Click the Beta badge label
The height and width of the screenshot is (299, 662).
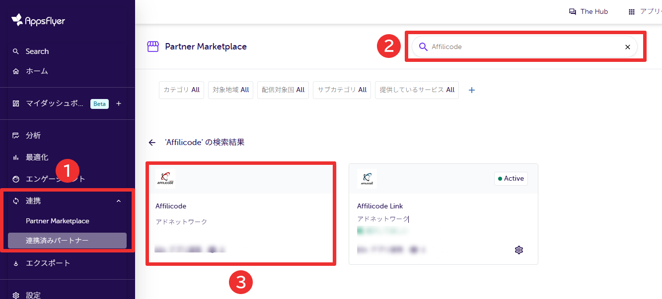99,104
